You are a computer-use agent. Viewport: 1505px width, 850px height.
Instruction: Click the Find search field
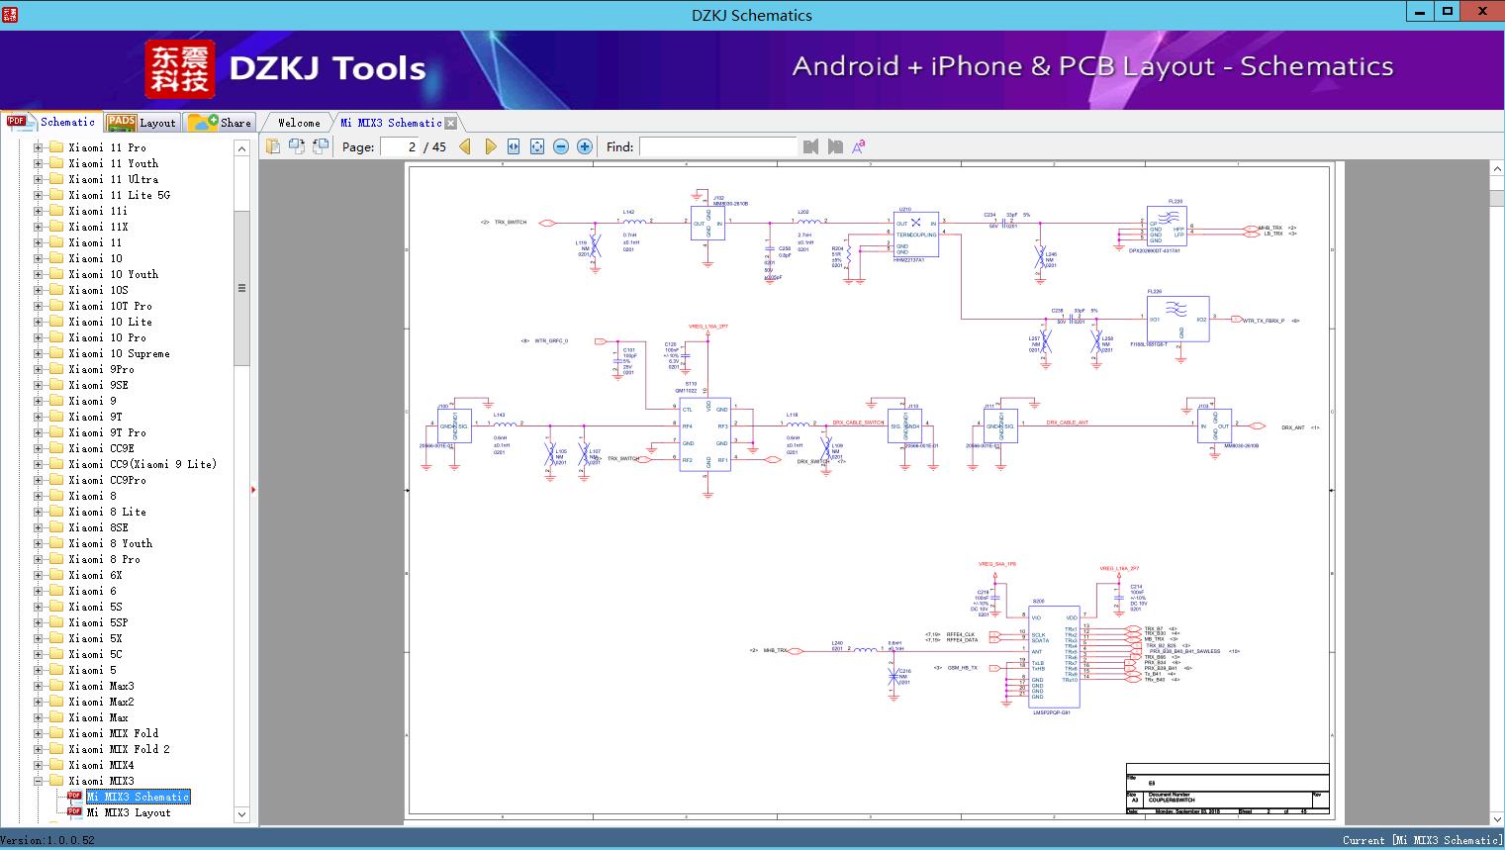718,146
